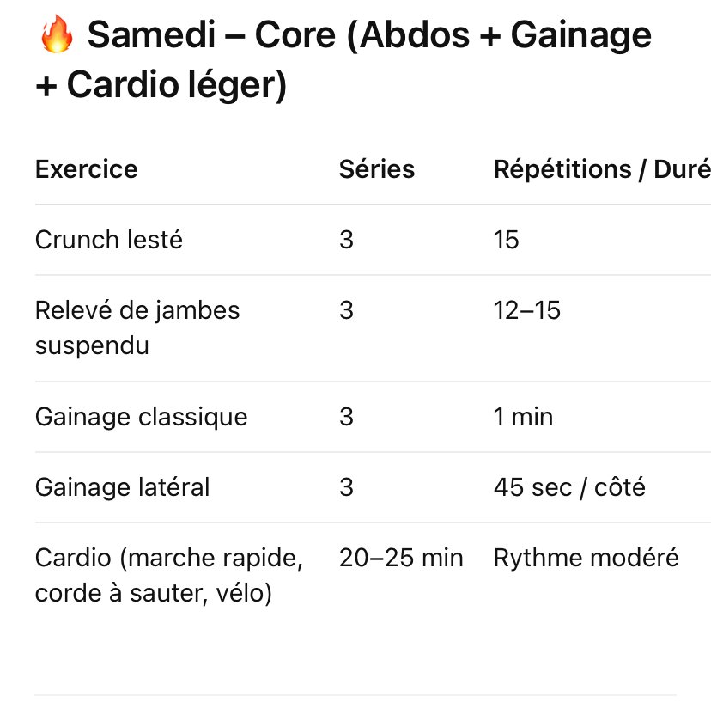Select the 15 repetitions cell

point(507,240)
